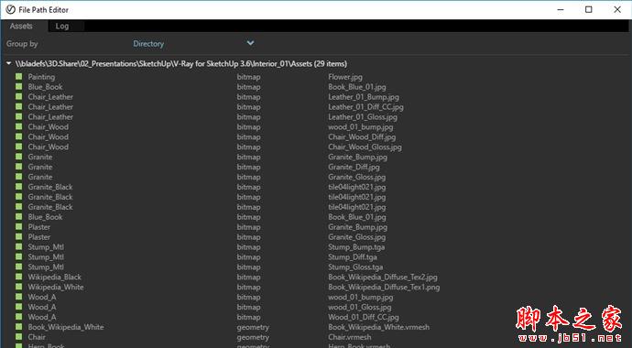Screen dimensions: 632x348
Task: Select the Chair_Wood_Diff.jpg file entry
Action: pos(362,137)
